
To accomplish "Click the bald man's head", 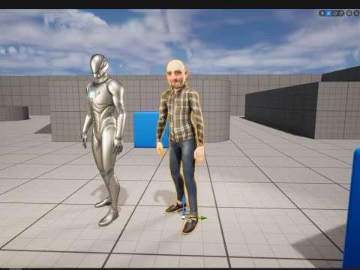I will click(x=176, y=73).
